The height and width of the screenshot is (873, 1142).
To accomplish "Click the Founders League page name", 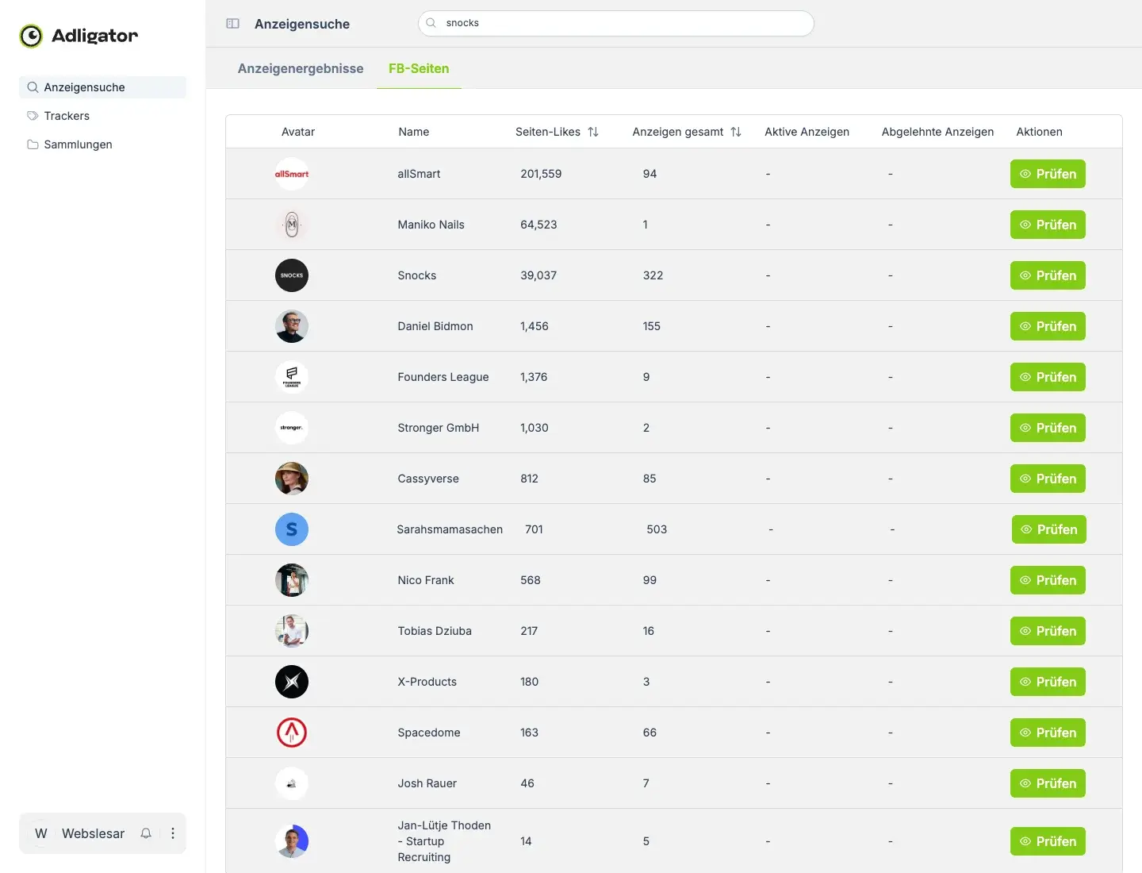I will [443, 377].
